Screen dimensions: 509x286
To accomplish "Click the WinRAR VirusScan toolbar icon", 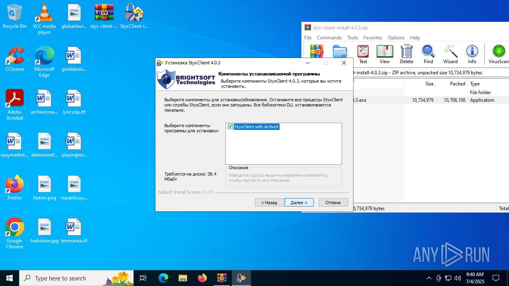I will click(x=499, y=54).
